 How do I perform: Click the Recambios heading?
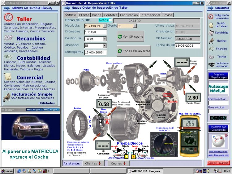pyautogui.click(x=31, y=39)
